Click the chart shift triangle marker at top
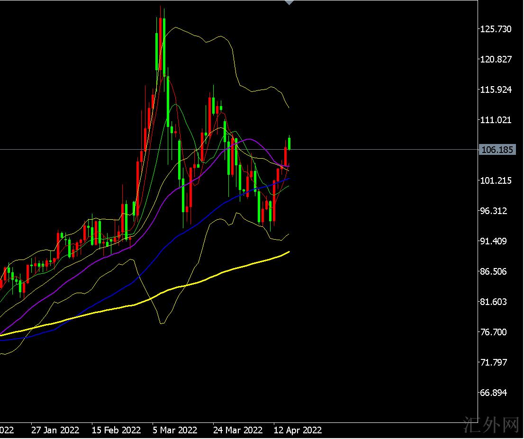524x439 pixels. pyautogui.click(x=289, y=3)
